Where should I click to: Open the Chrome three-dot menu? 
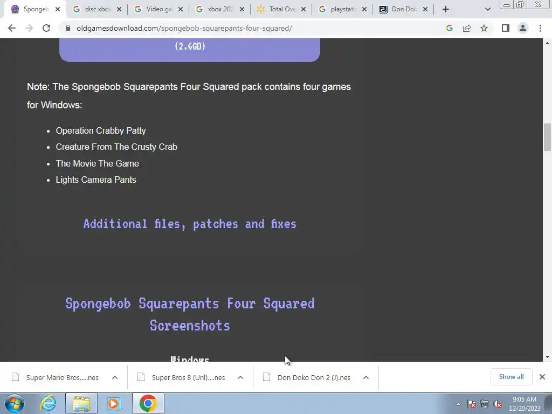coord(540,28)
